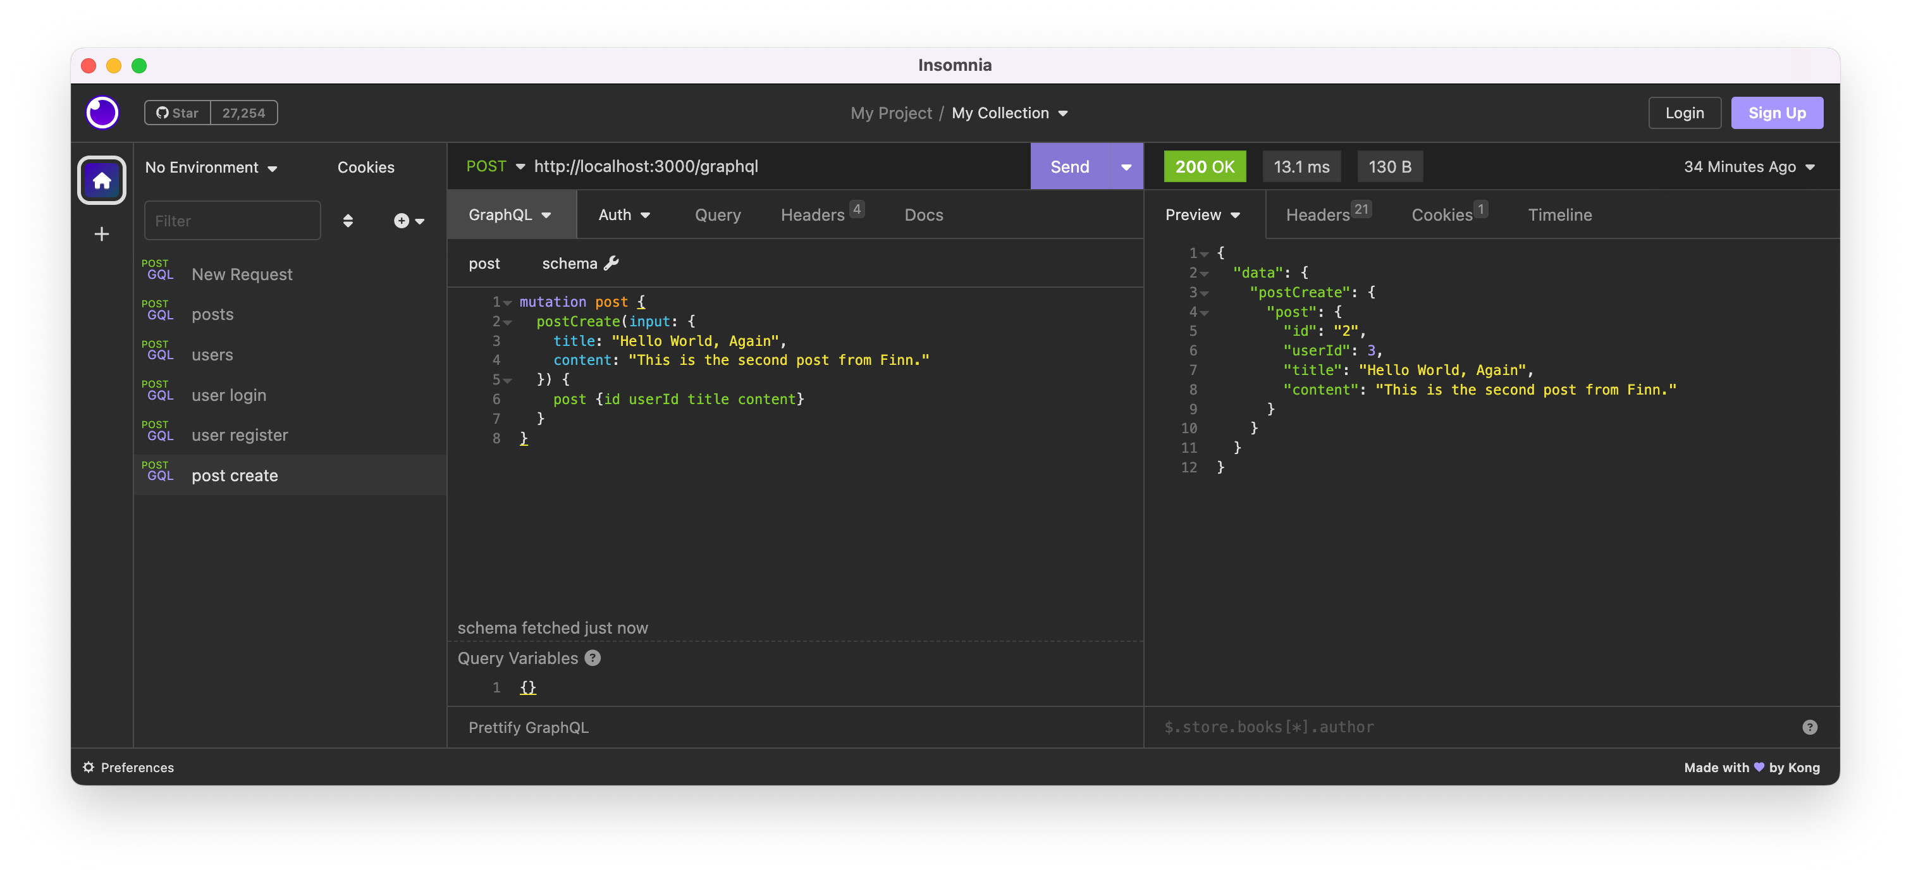Viewport: 1911px width, 879px height.
Task: Click the create request plus icon
Action: coord(409,220)
